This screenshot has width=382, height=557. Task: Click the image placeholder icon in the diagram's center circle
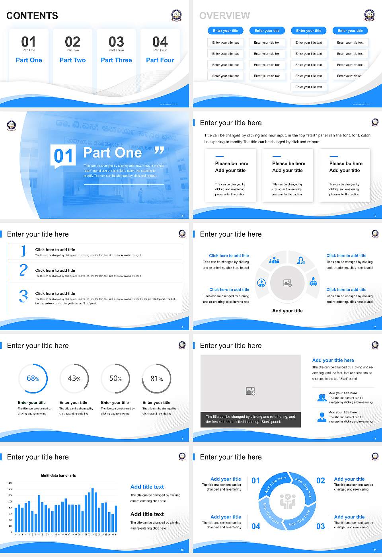[288, 283]
